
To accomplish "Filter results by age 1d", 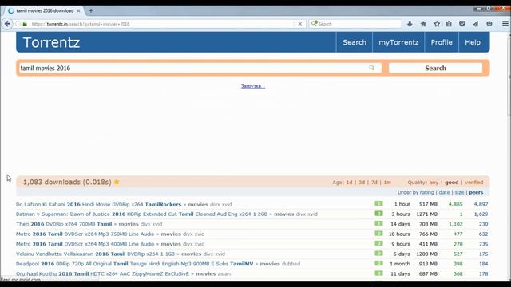I will tap(349, 183).
